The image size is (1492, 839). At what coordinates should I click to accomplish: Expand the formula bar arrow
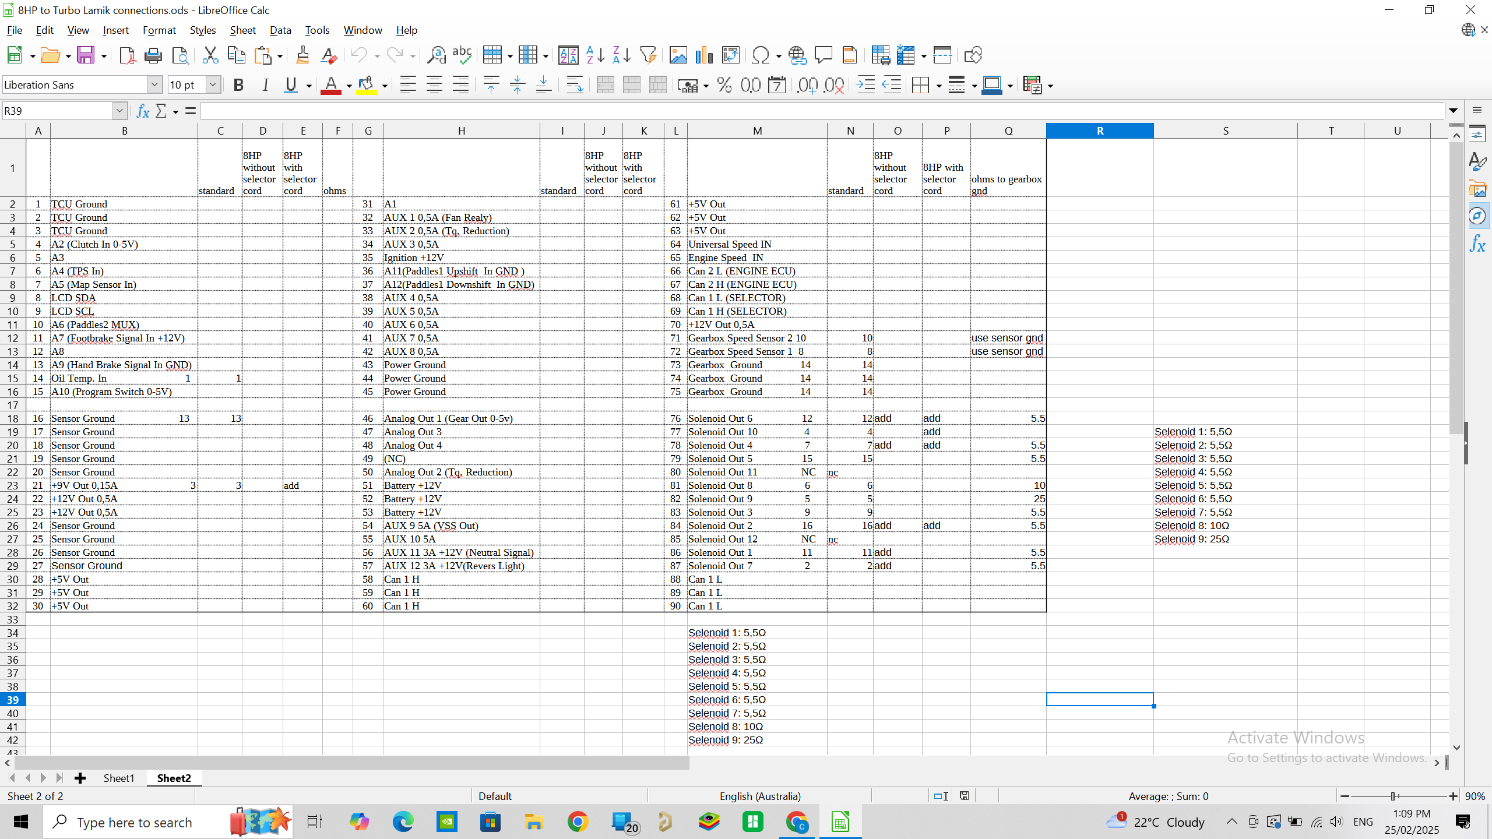click(1453, 111)
